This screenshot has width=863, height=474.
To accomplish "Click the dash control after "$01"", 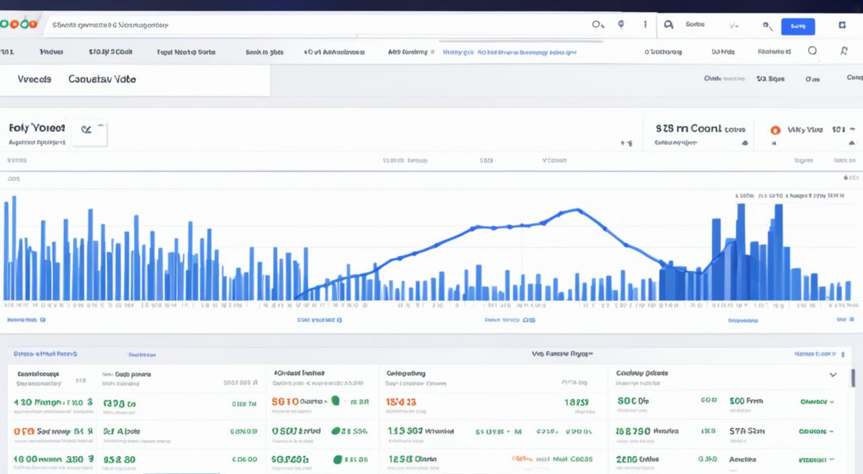I will 852,129.
